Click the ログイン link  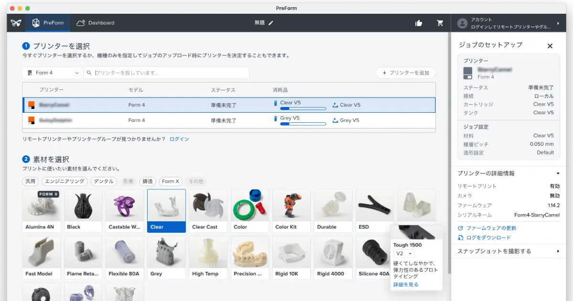pos(179,139)
